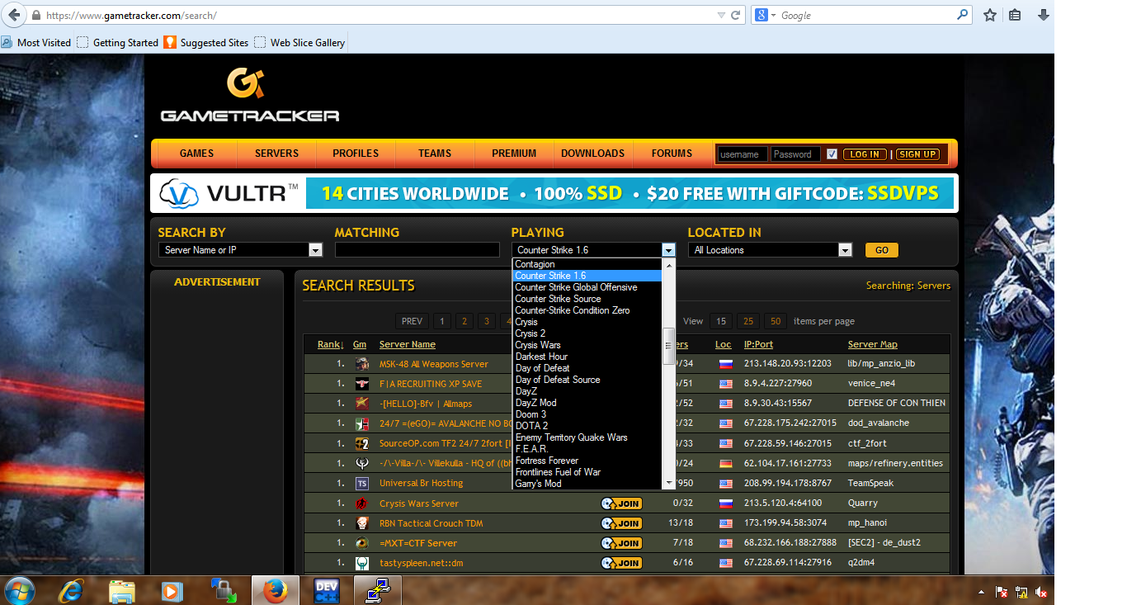Sort by Rank column header

(331, 344)
